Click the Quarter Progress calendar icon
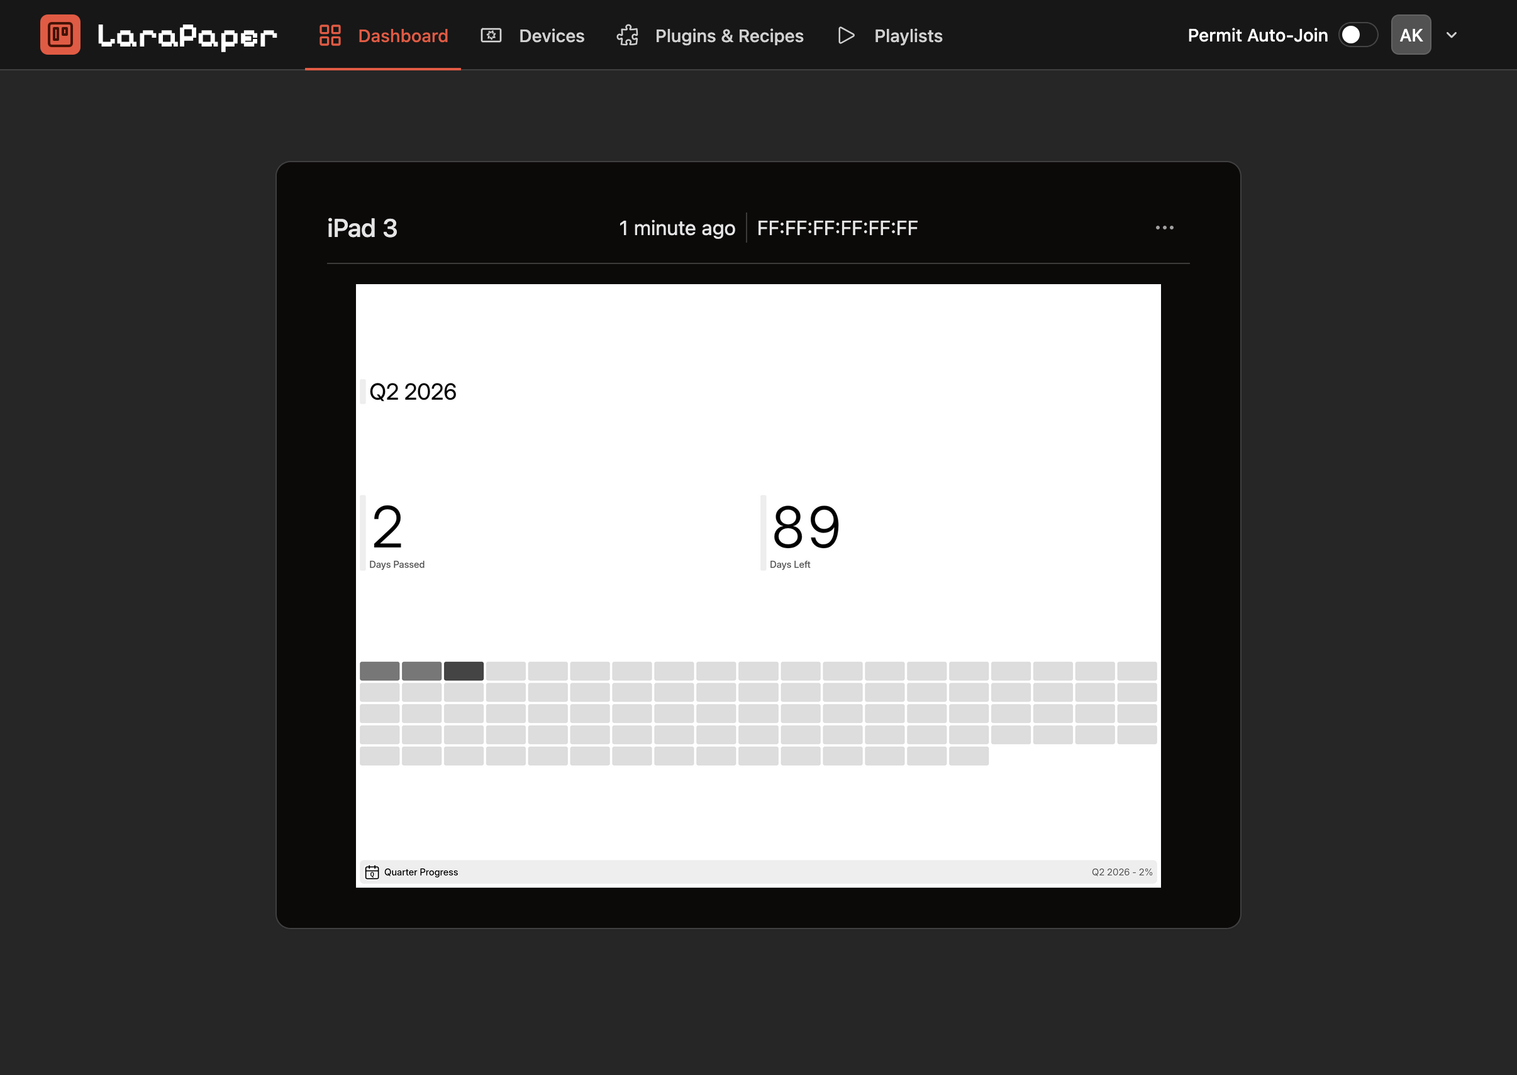This screenshot has height=1075, width=1517. [372, 871]
